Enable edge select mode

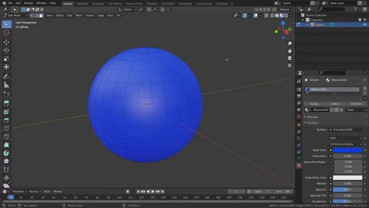[x=37, y=16]
